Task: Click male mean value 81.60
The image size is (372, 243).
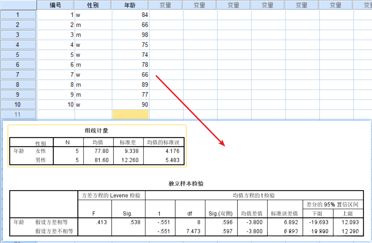Action: tap(102, 160)
